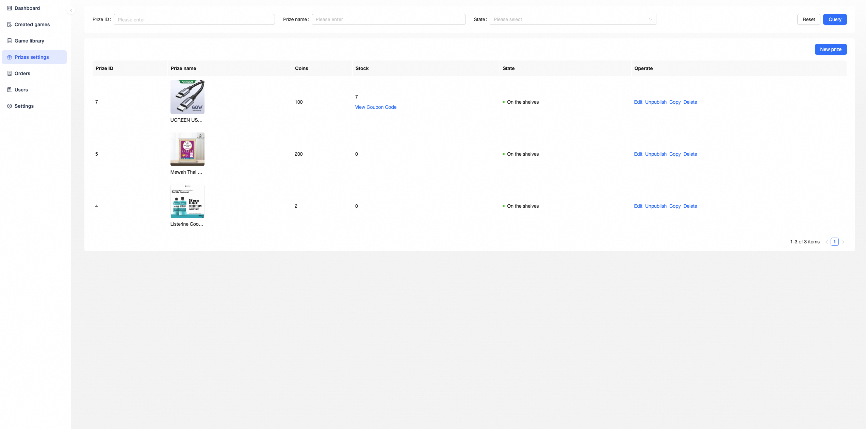Click the Created games sidebar icon

coord(10,24)
